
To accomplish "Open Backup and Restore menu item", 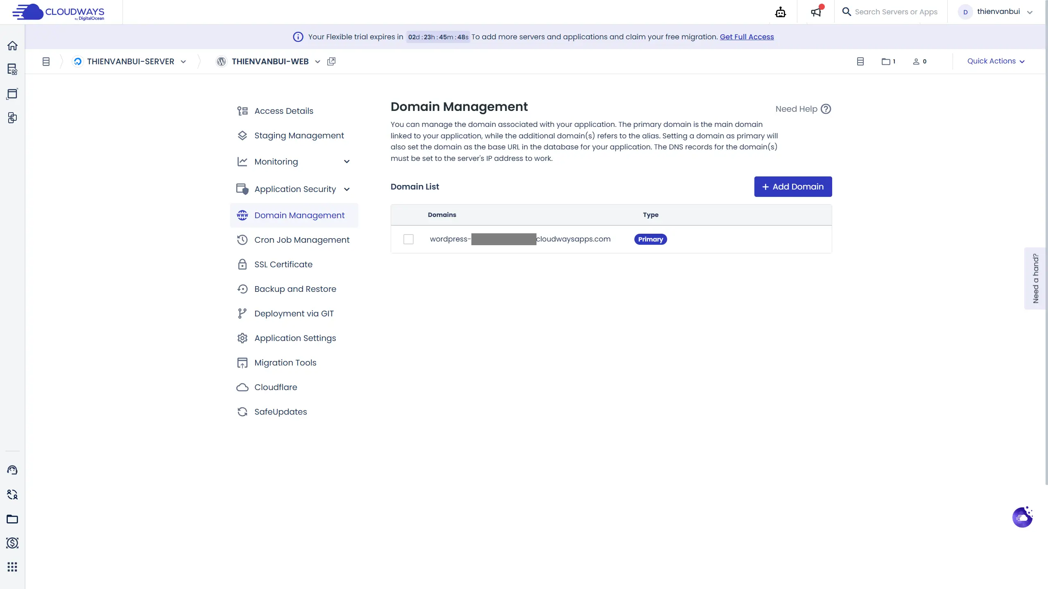I will [294, 289].
